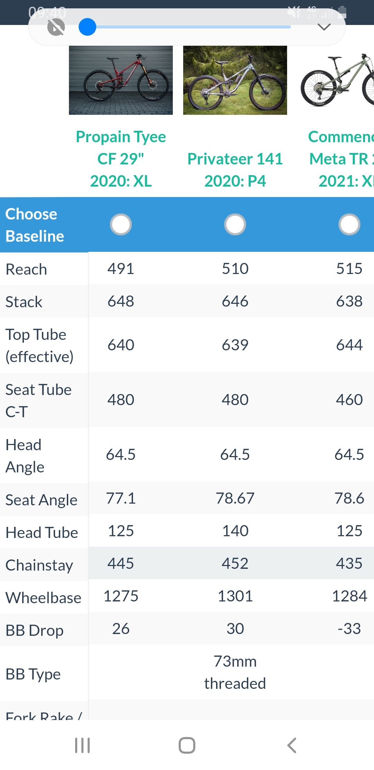This screenshot has height=770, width=374.
Task: Tap the Android recent apps icon
Action: [x=82, y=745]
